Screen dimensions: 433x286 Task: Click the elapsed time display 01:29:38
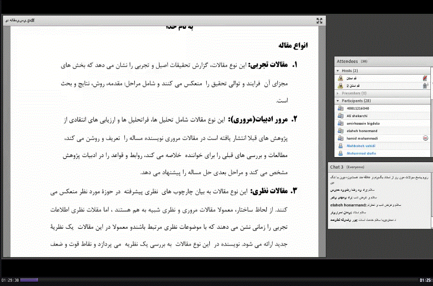coord(10,280)
